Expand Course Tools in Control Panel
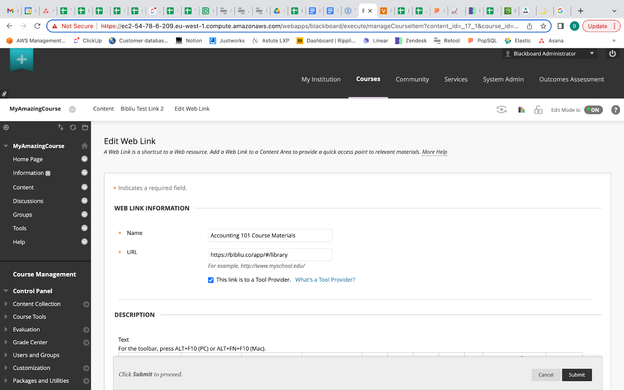Viewport: 624px width, 390px height. (x=29, y=317)
